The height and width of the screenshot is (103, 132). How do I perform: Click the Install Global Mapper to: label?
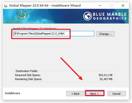(35, 28)
